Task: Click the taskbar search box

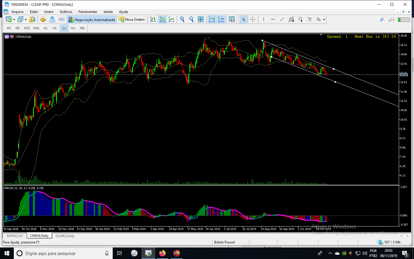Action: point(63,253)
